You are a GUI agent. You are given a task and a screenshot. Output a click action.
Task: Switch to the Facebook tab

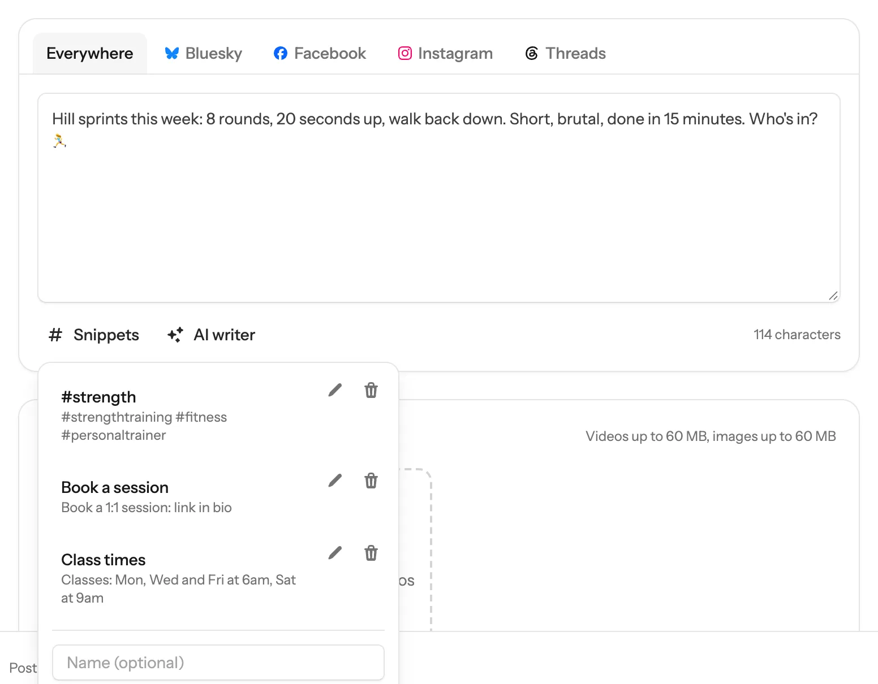coord(320,53)
